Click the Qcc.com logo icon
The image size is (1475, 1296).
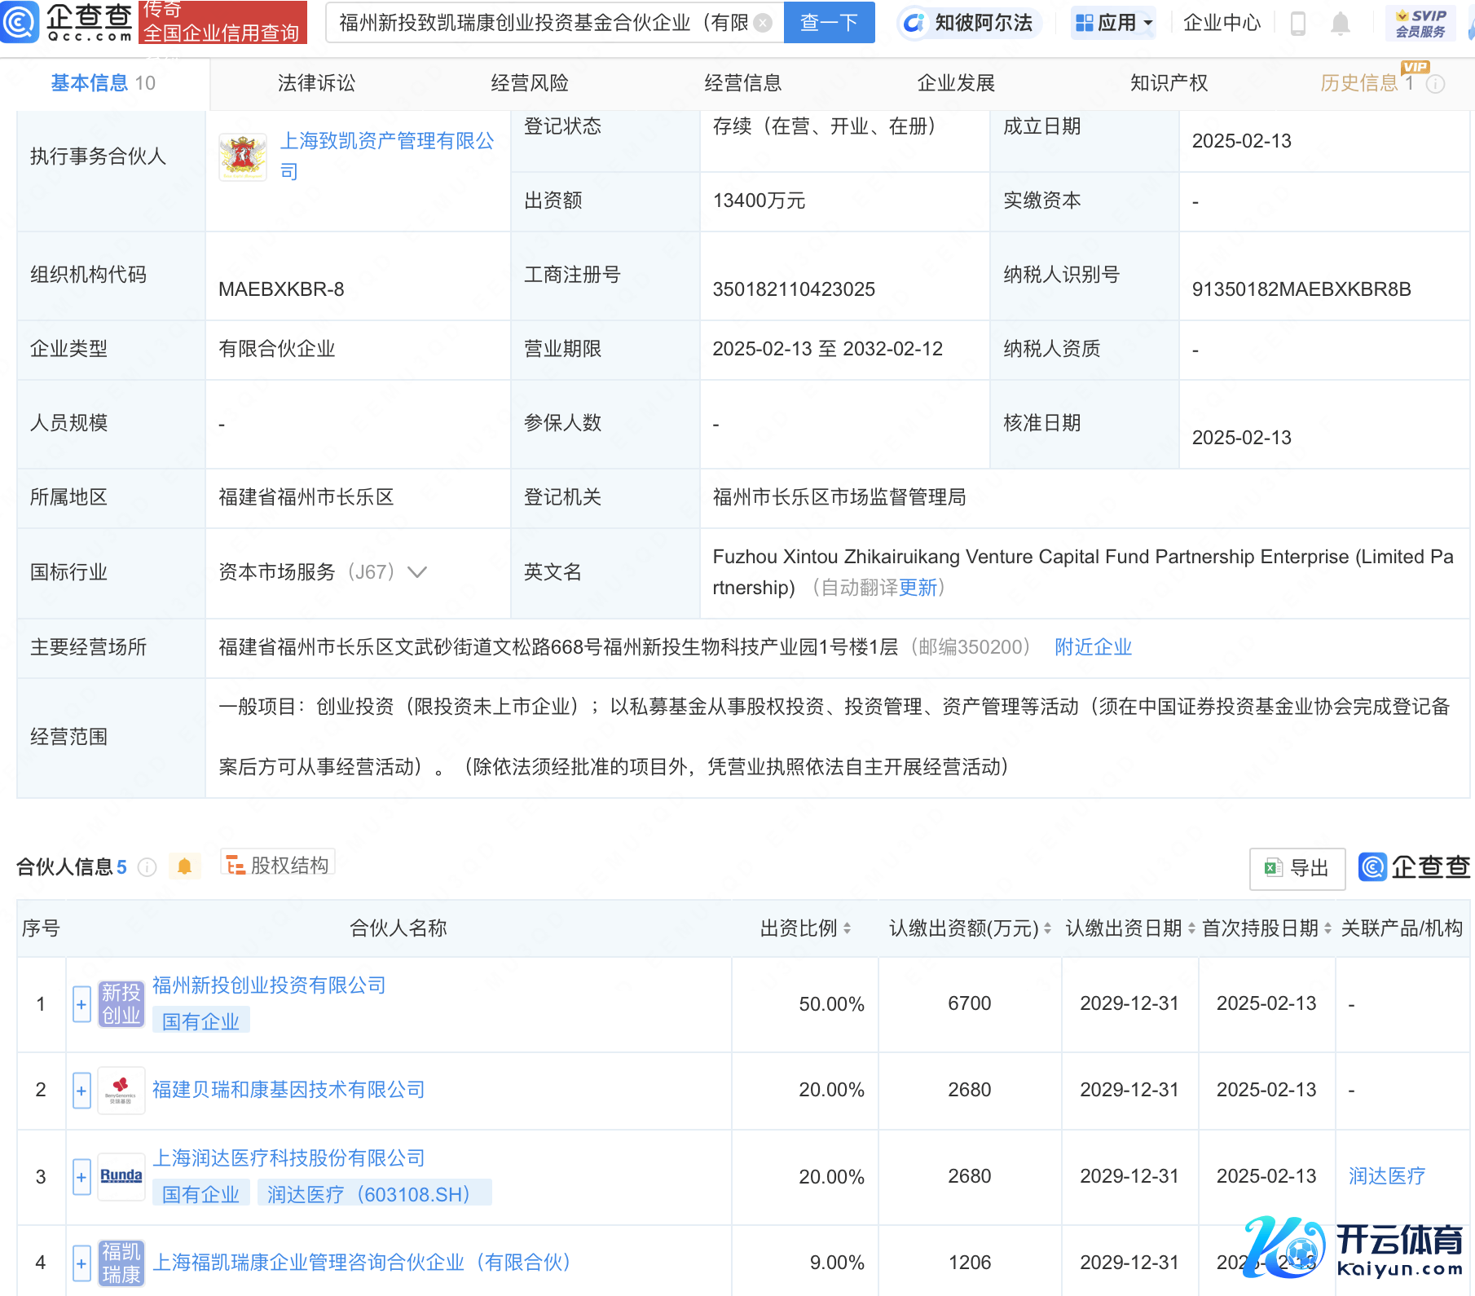20,22
